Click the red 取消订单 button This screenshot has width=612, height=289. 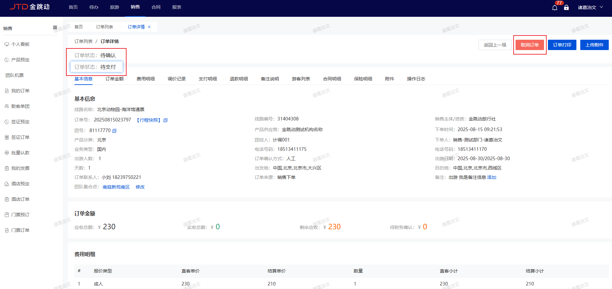point(529,45)
